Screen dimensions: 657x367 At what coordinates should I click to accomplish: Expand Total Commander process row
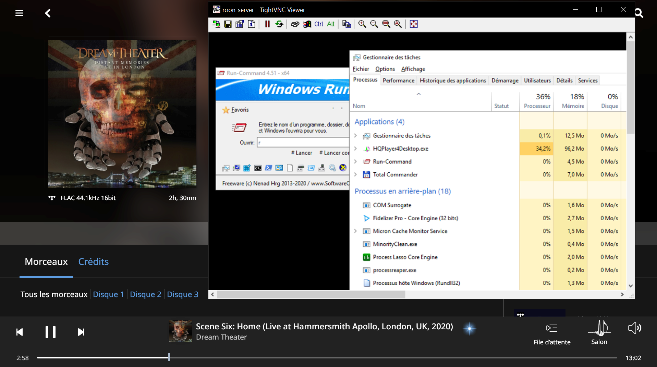click(x=355, y=174)
